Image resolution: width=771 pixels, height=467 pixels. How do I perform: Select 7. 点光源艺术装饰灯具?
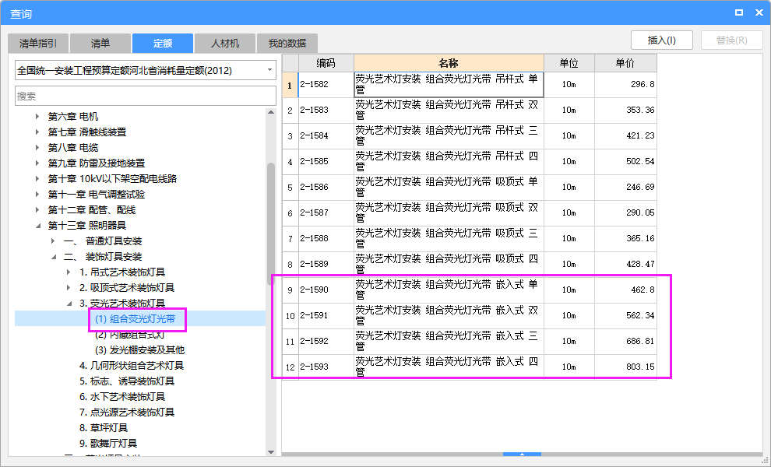[127, 413]
